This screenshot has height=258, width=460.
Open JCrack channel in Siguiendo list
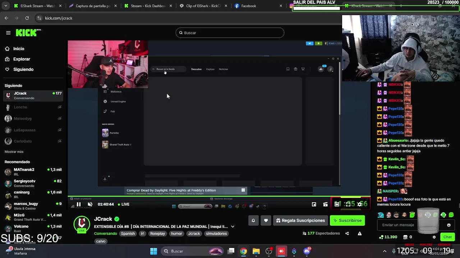pyautogui.click(x=33, y=95)
